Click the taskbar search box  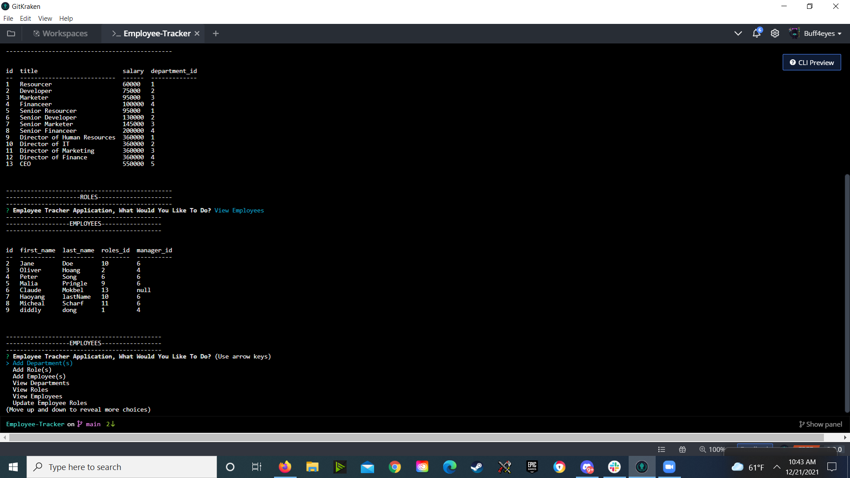click(x=122, y=467)
